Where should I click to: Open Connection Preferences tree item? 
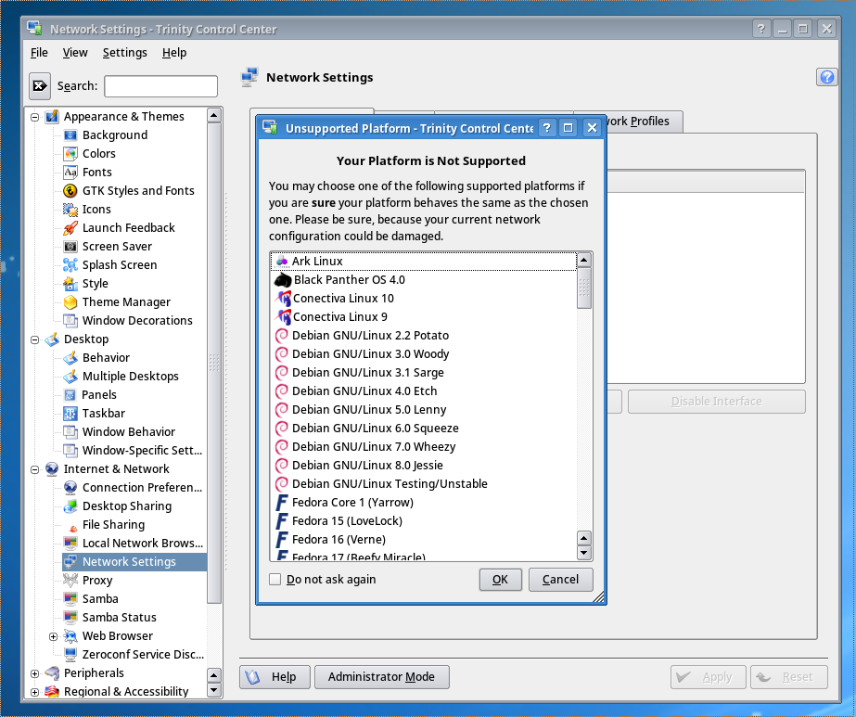[134, 488]
